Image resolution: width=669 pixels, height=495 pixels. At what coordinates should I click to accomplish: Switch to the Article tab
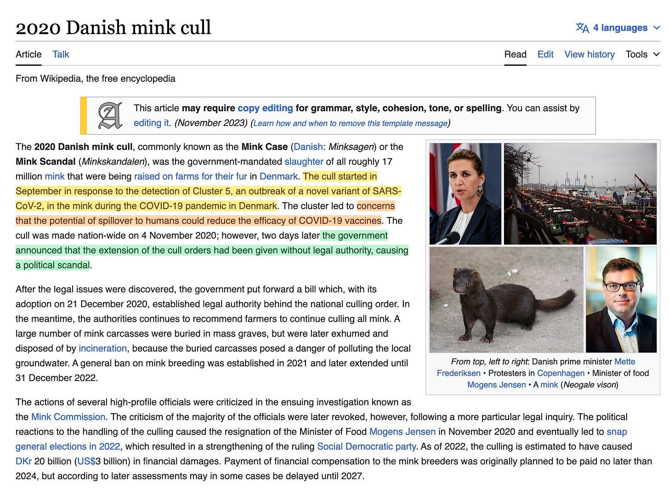click(28, 54)
